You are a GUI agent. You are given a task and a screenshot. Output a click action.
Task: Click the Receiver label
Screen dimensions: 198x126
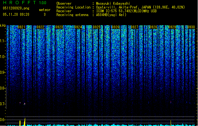point(64,11)
